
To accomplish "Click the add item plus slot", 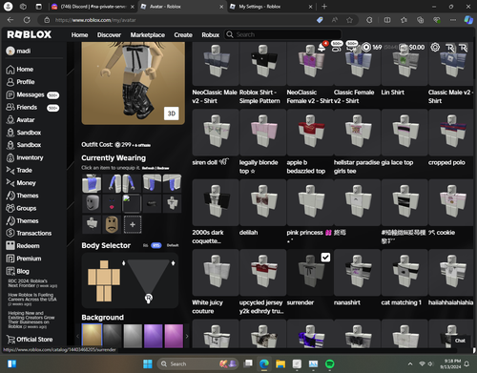I will tap(133, 224).
